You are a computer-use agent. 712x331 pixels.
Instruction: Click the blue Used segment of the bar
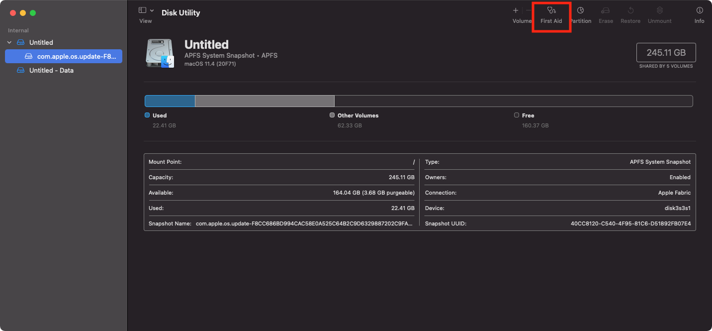tap(170, 101)
